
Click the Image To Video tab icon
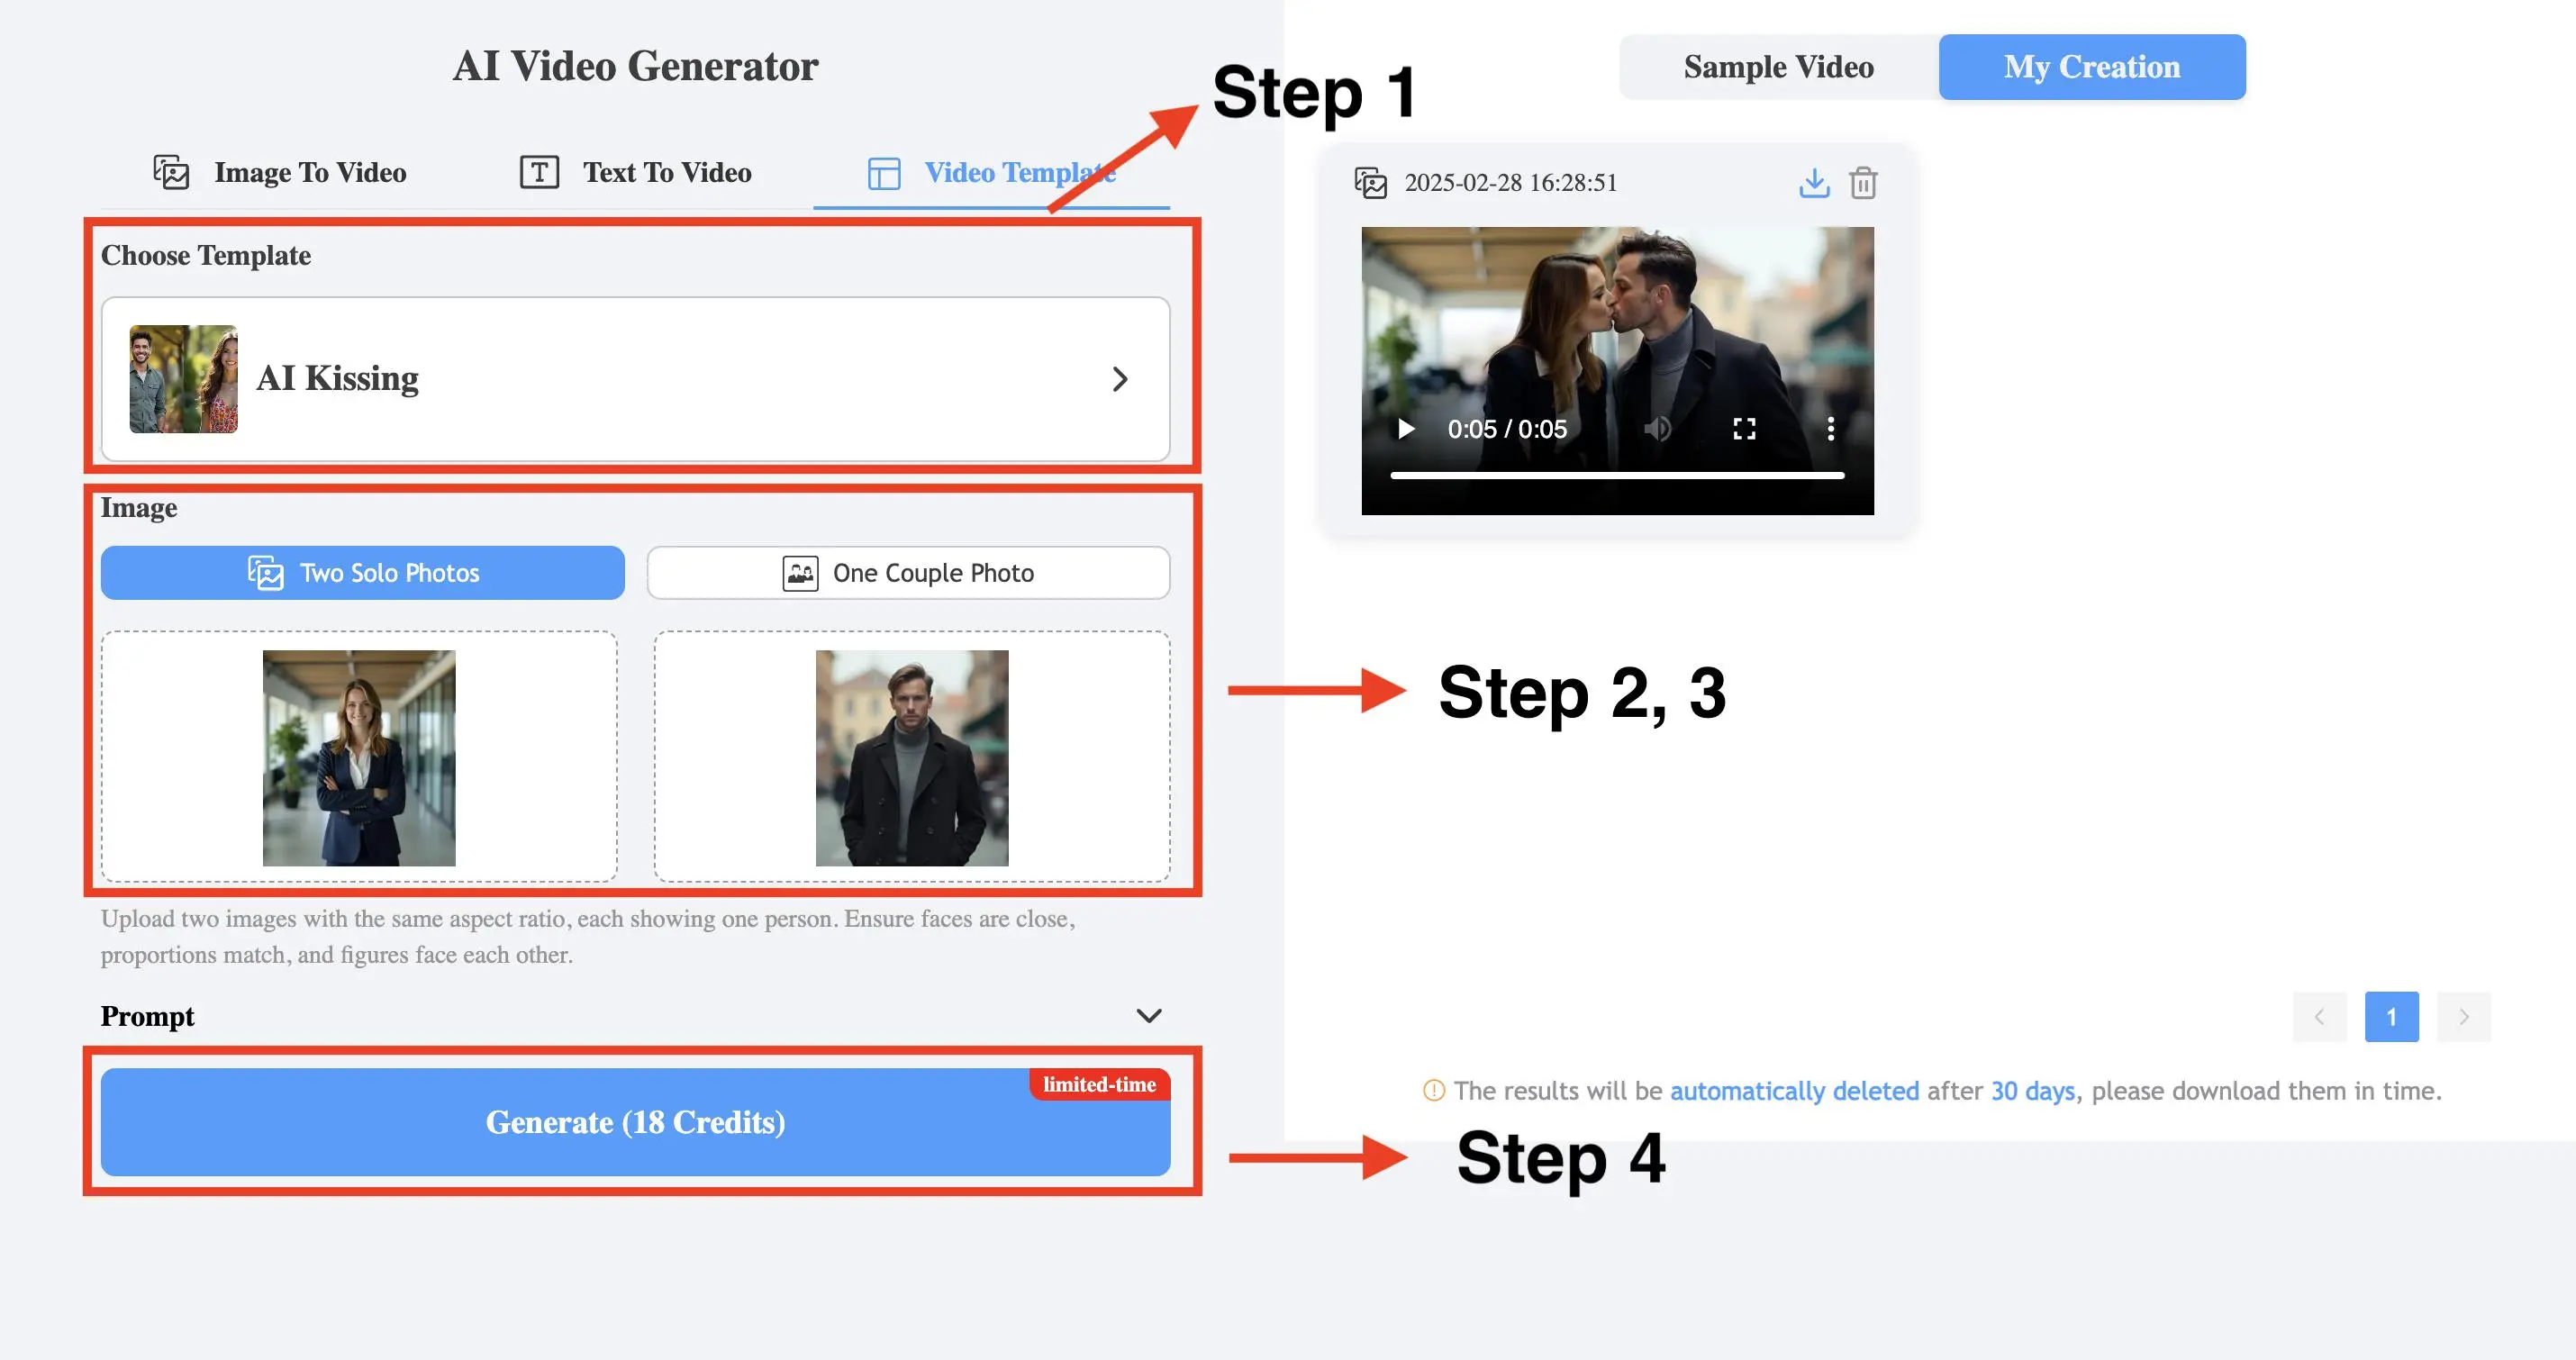pos(172,170)
